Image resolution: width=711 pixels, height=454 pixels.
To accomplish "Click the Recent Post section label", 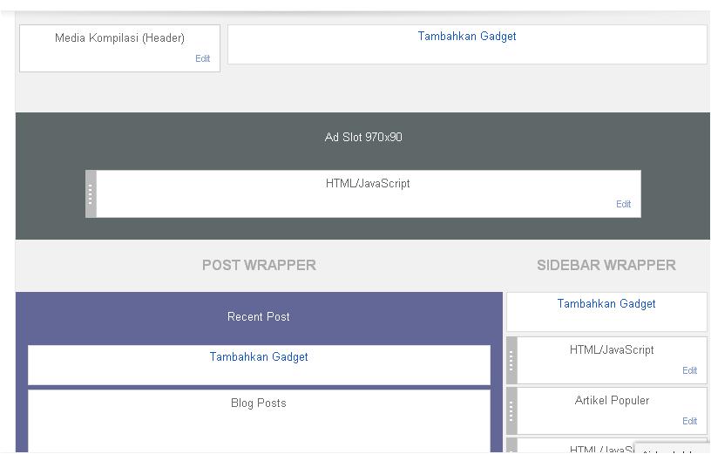I will (259, 317).
